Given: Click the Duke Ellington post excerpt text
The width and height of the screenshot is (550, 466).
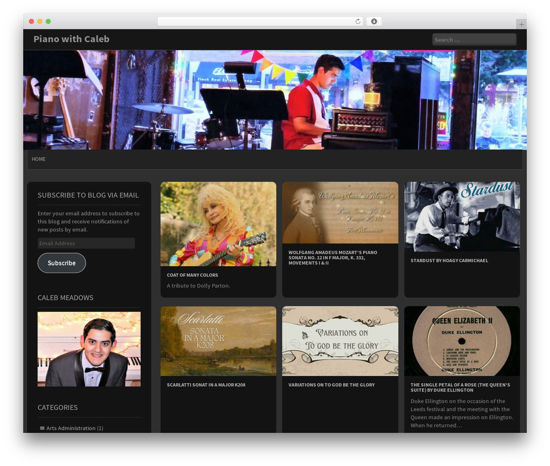Looking at the screenshot, I should point(462,413).
